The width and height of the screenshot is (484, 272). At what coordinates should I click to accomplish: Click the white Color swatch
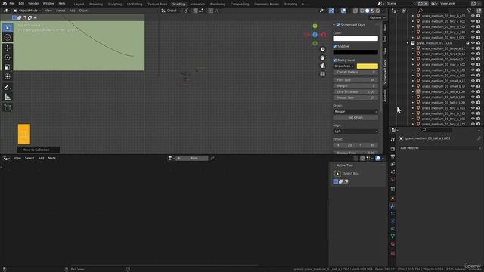tap(355, 39)
